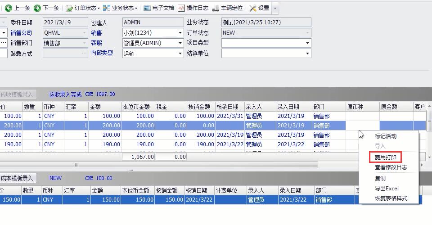Go to next record with 下一条

[46, 8]
